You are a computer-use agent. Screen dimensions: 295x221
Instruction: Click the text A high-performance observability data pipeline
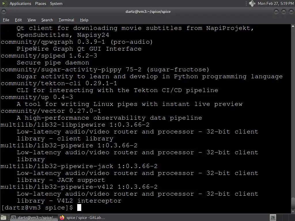click(109, 118)
